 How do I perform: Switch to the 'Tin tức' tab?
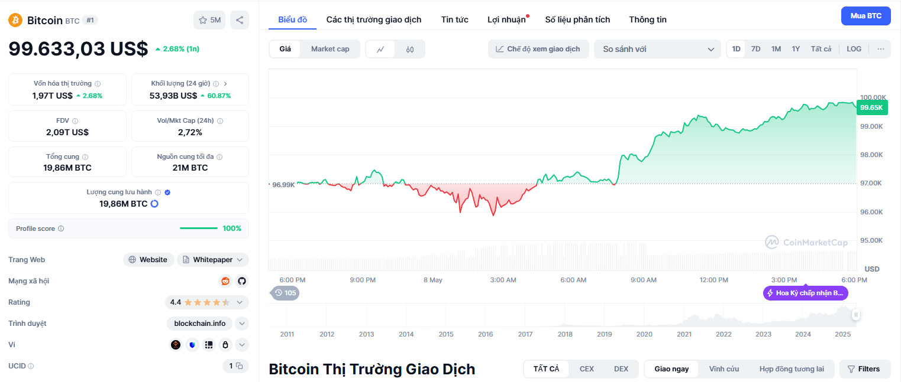click(454, 19)
